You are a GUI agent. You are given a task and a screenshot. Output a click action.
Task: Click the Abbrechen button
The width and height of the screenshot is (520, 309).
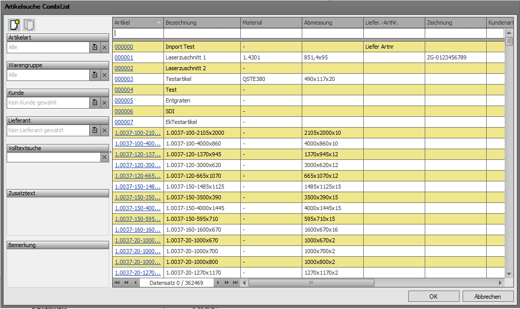pyautogui.click(x=488, y=297)
